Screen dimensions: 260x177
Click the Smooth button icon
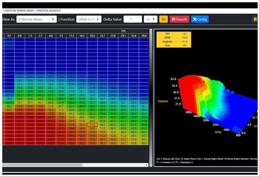coord(173,19)
